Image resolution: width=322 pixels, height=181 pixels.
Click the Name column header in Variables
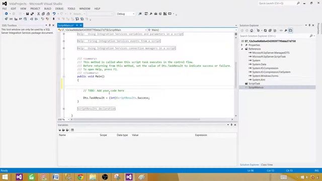62,135
